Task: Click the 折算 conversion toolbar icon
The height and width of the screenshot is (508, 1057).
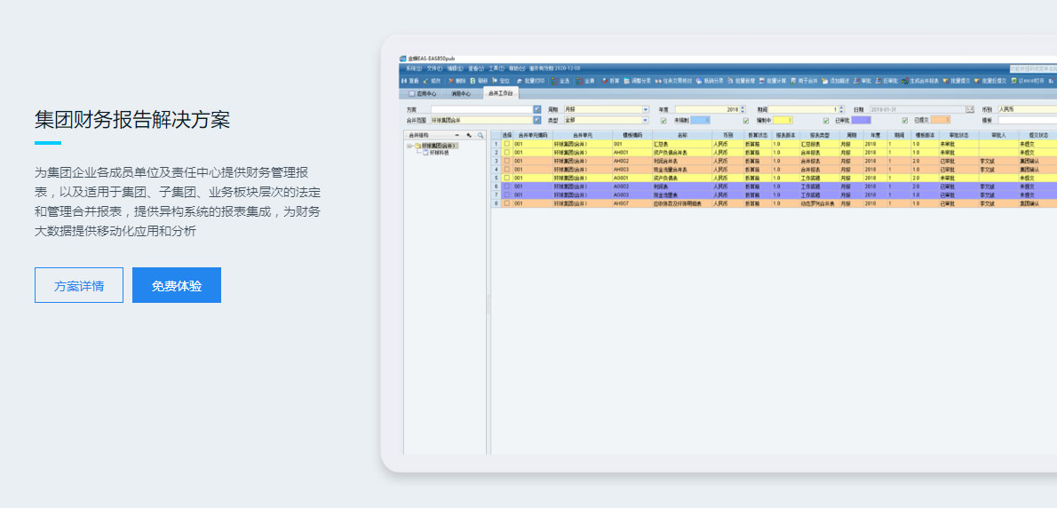Action: pos(605,81)
